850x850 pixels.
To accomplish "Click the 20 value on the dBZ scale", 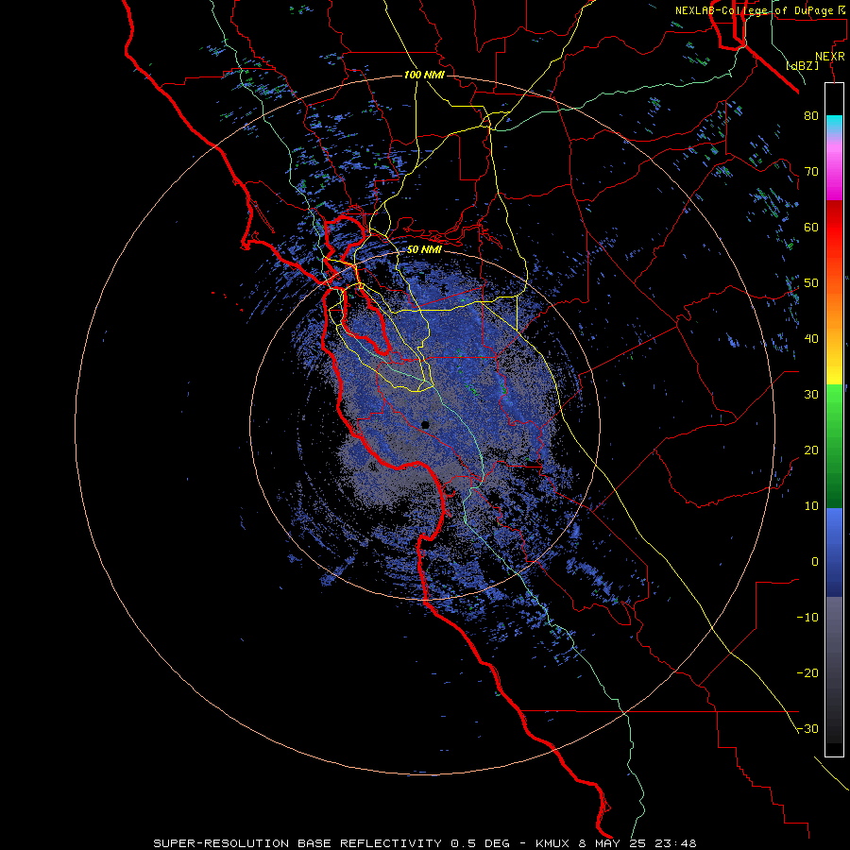I will pos(811,450).
